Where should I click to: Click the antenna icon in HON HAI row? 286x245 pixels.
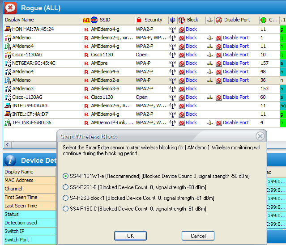point(172,30)
